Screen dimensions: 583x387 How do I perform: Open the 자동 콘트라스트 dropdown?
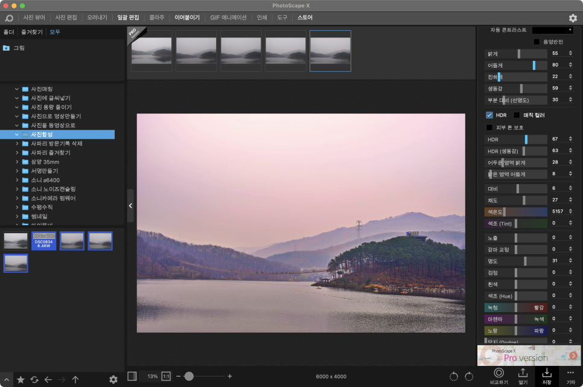[x=552, y=30]
